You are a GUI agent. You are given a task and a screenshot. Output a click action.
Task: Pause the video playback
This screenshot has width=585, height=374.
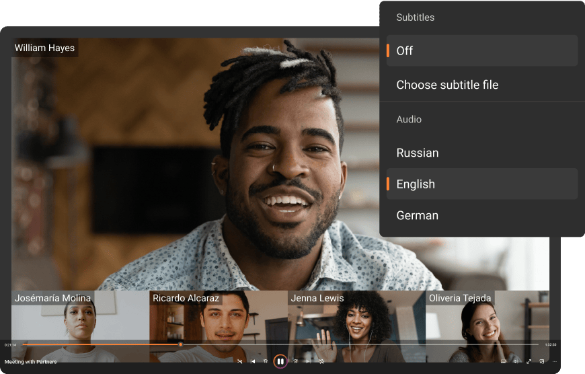[x=280, y=361]
